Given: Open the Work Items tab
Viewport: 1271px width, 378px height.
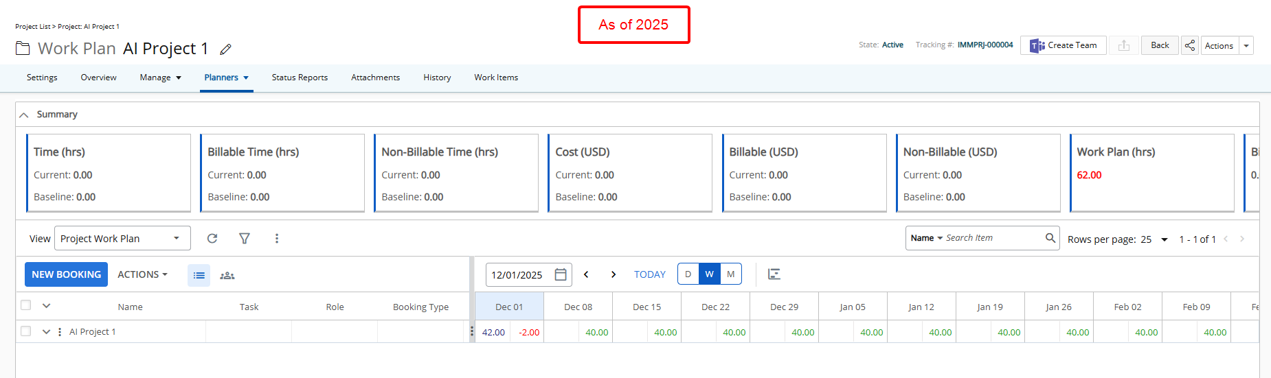Looking at the screenshot, I should (496, 78).
